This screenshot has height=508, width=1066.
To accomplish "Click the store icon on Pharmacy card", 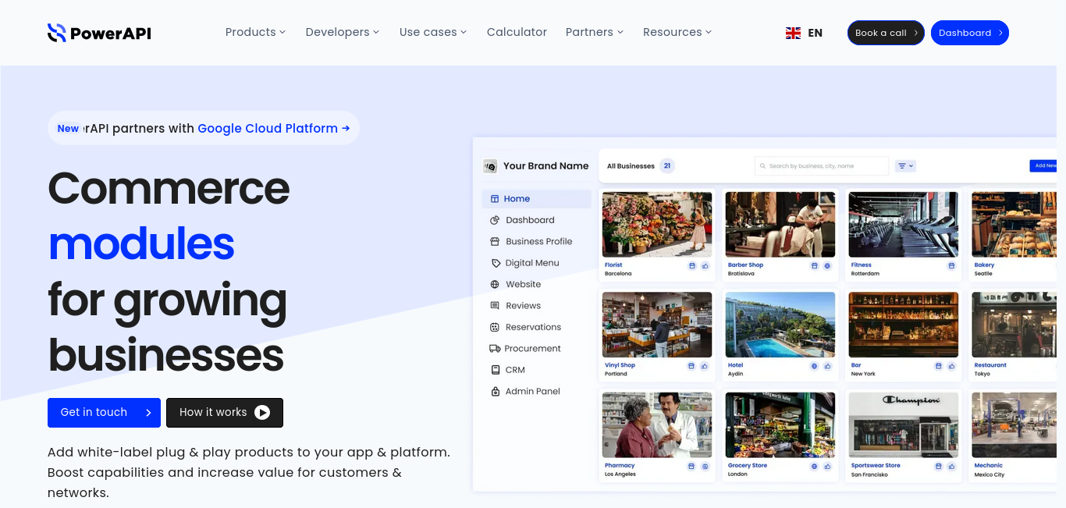I will pos(691,467).
